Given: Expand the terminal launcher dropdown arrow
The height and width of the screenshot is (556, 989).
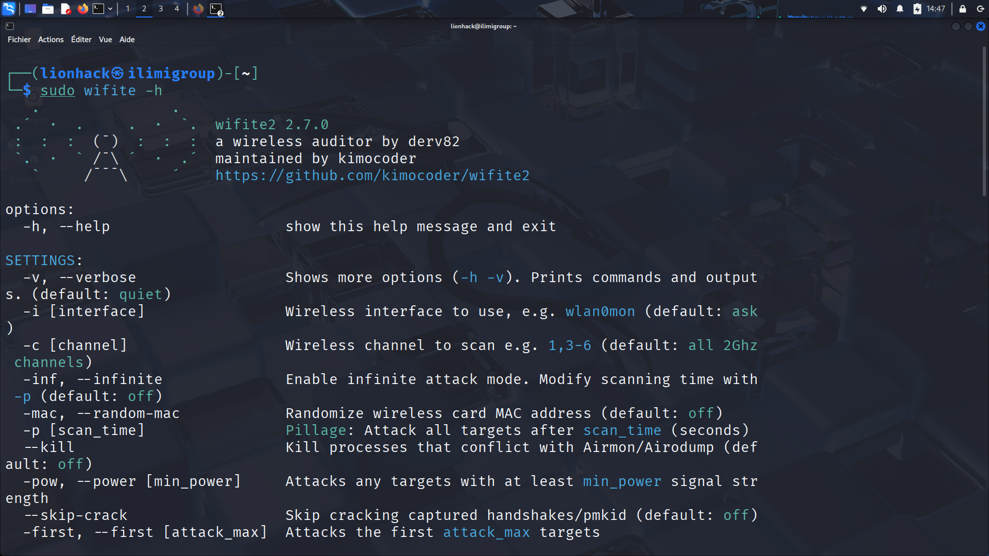Looking at the screenshot, I should click(110, 9).
